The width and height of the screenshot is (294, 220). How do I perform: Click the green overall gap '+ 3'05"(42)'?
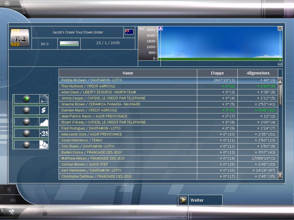click(265, 110)
